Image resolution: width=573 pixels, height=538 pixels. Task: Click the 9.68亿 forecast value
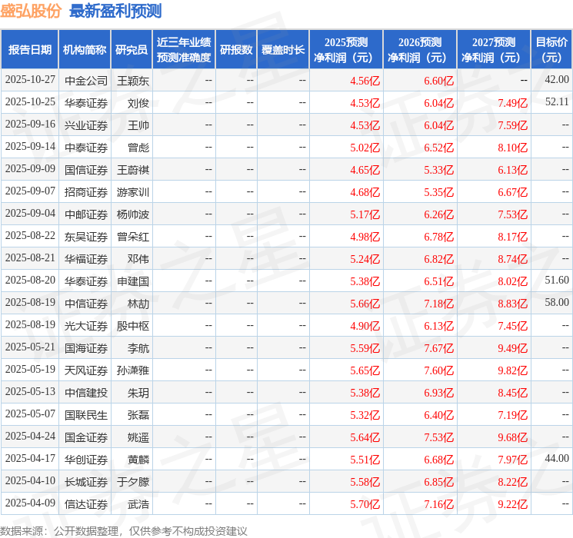coord(512,437)
